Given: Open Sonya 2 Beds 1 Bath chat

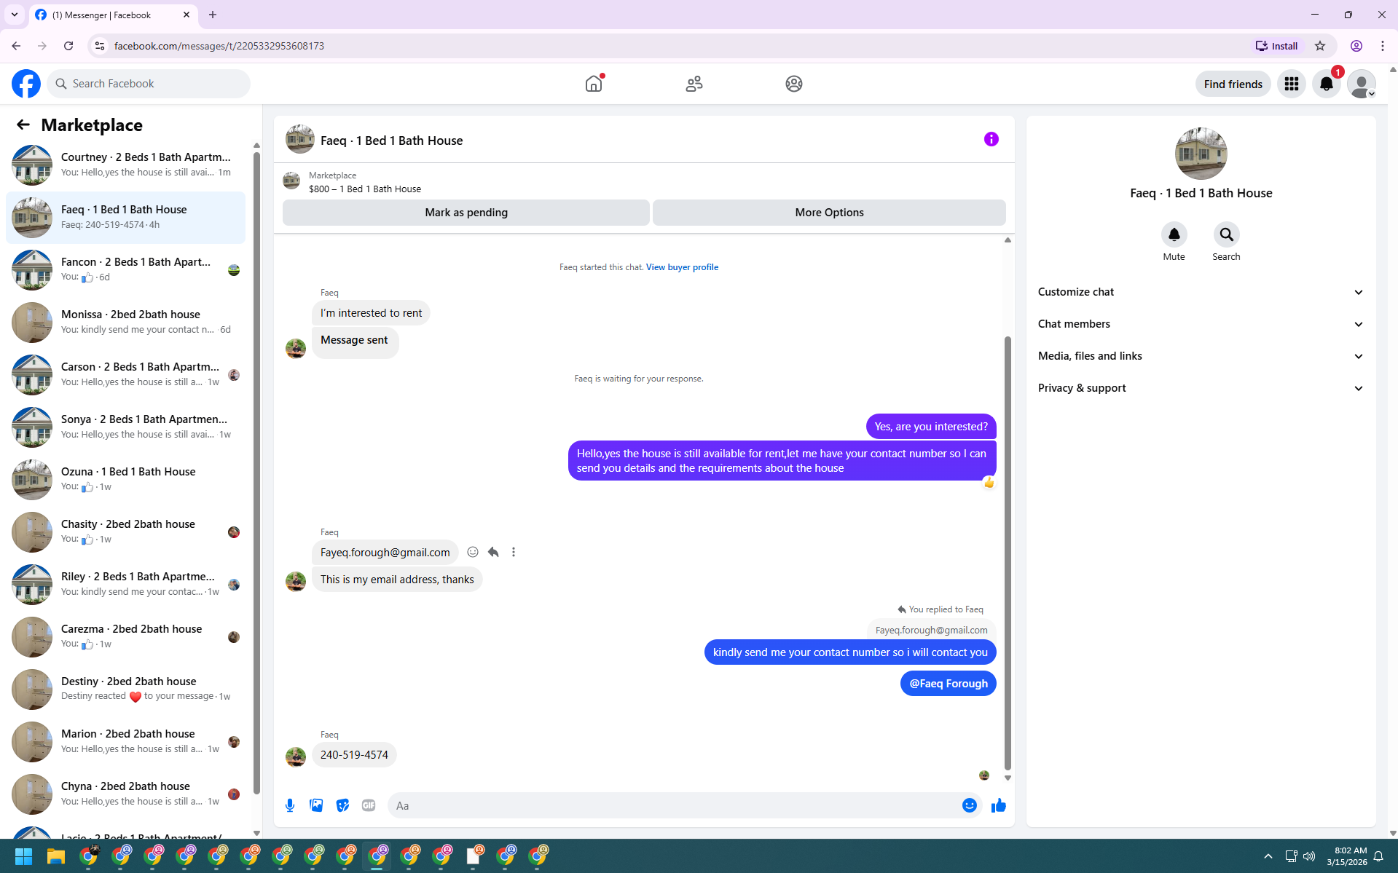Looking at the screenshot, I should point(125,427).
